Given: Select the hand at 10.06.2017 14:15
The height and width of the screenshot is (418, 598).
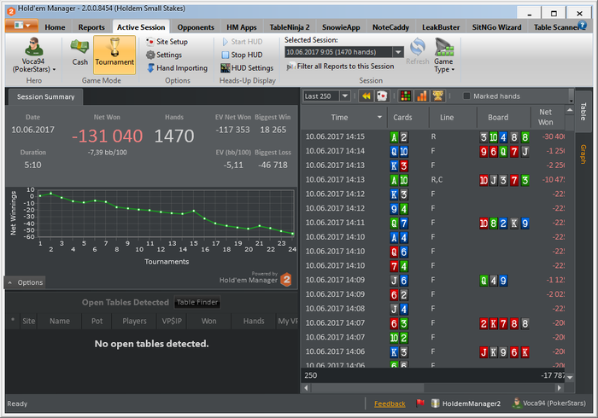Looking at the screenshot, I should click(x=434, y=136).
